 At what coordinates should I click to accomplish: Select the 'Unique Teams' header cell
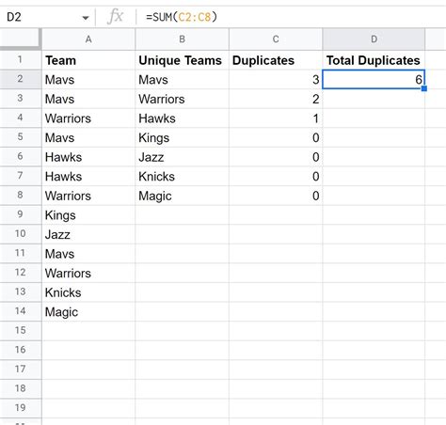click(x=182, y=60)
